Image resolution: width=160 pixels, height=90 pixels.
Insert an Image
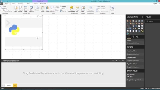pyautogui.click(x=62, y=9)
